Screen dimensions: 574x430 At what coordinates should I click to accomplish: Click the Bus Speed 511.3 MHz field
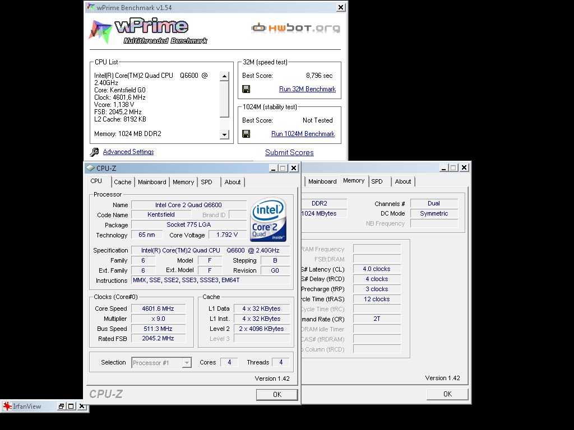point(158,329)
